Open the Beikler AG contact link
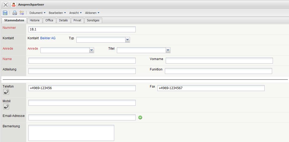This screenshot has height=142, width=289. pyautogui.click(x=48, y=38)
